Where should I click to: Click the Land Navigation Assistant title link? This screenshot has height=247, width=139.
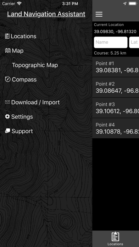tap(46, 14)
